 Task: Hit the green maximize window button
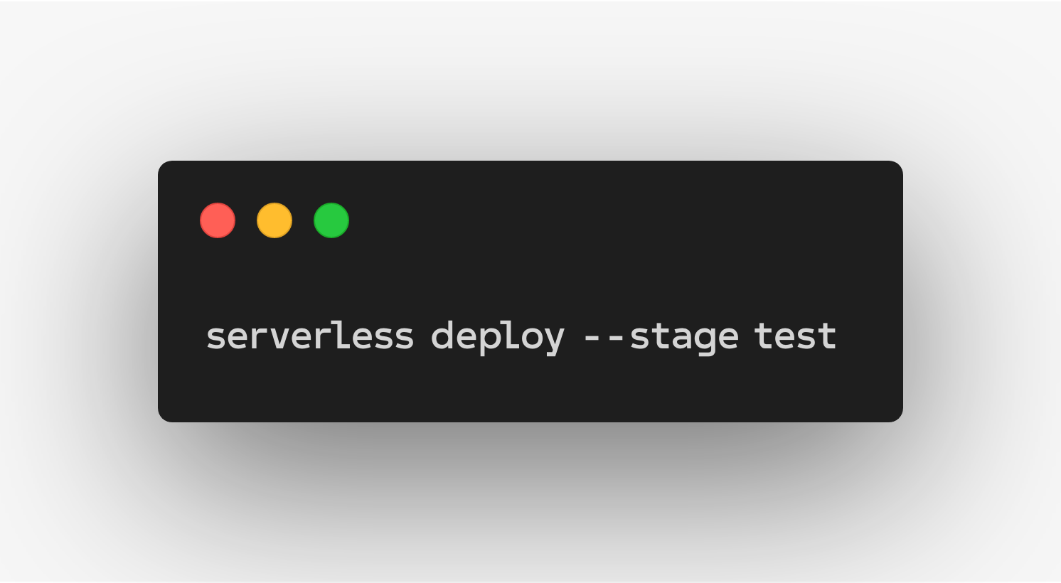coord(331,220)
